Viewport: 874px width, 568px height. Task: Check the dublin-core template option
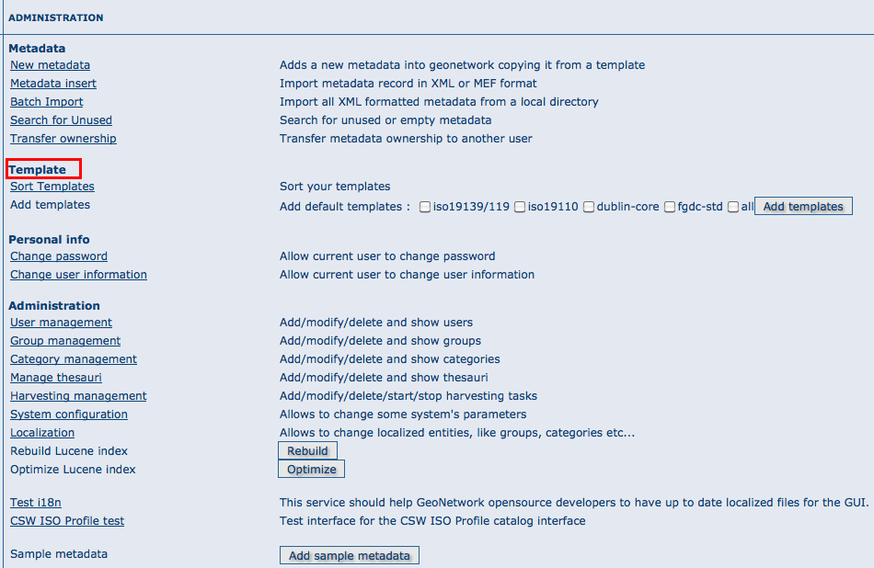pos(589,207)
